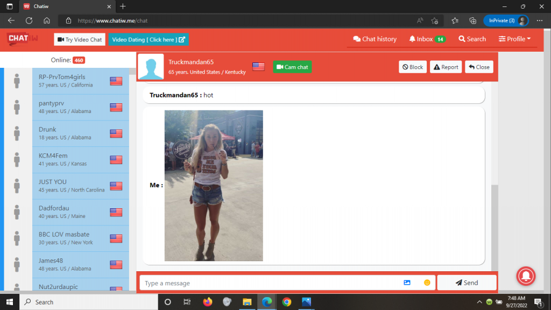551x310 pixels.
Task: Click Truckmandan65's profile avatar
Action: pyautogui.click(x=151, y=67)
